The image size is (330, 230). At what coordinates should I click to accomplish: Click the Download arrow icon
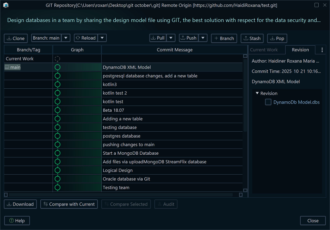tap(9, 204)
